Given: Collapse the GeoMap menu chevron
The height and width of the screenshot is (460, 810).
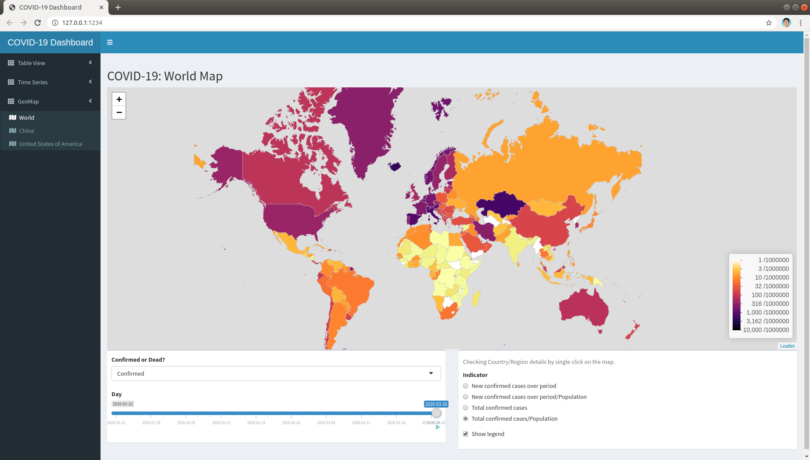Looking at the screenshot, I should 90,101.
